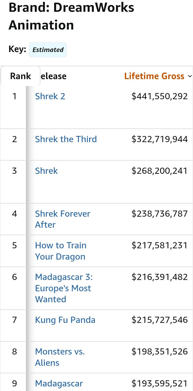Click the Estimated key badge

pyautogui.click(x=48, y=50)
